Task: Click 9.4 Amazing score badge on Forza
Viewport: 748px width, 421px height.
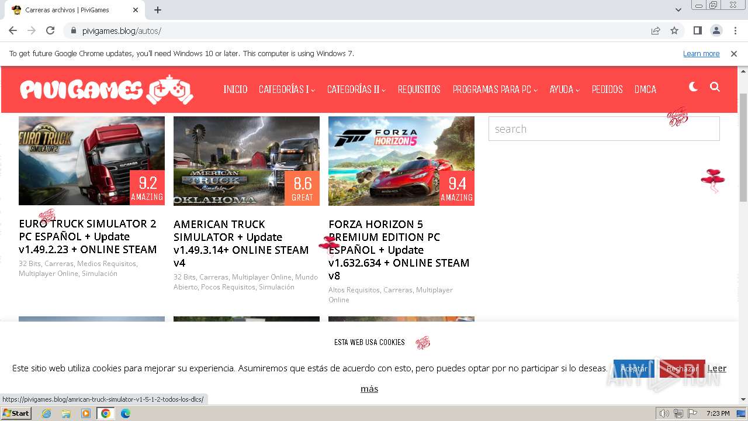Action: pyautogui.click(x=457, y=188)
